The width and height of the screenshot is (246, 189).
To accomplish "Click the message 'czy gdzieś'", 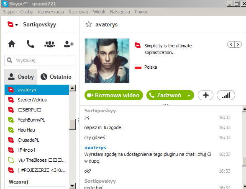I will click(x=95, y=137).
